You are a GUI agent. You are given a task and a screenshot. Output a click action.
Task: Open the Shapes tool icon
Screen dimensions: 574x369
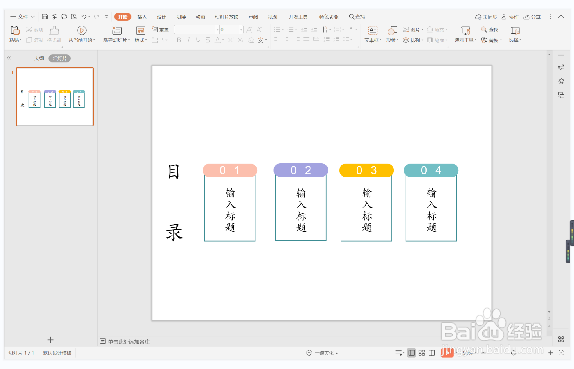click(x=392, y=31)
